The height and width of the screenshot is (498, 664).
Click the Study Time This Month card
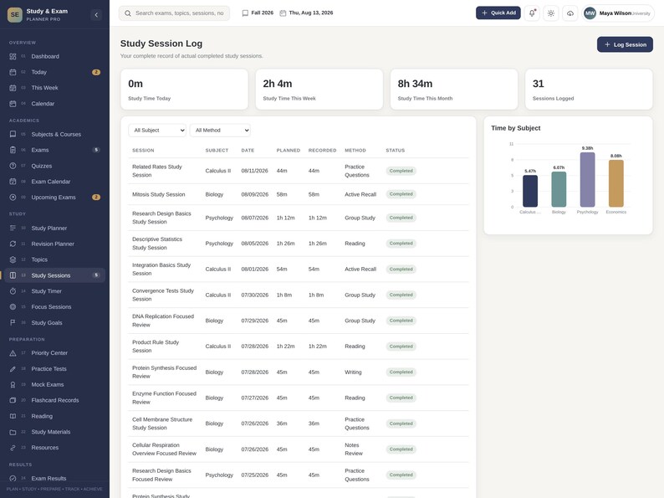click(454, 90)
